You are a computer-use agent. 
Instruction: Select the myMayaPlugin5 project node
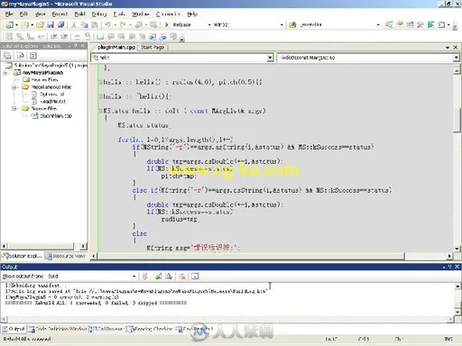point(42,73)
